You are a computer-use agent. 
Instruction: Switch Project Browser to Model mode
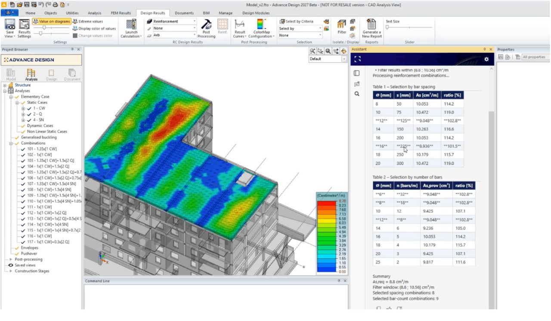pos(11,74)
